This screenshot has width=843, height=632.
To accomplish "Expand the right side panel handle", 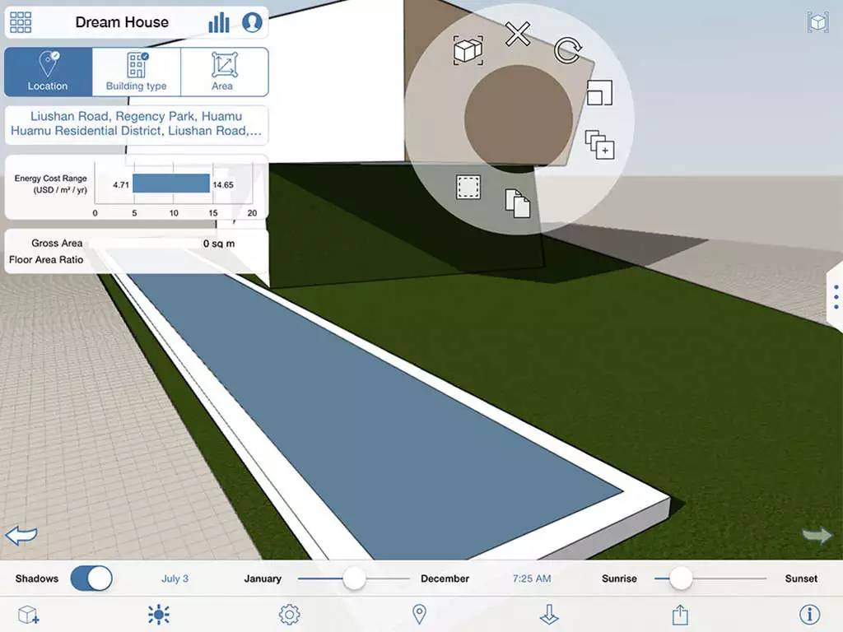I will [x=835, y=296].
